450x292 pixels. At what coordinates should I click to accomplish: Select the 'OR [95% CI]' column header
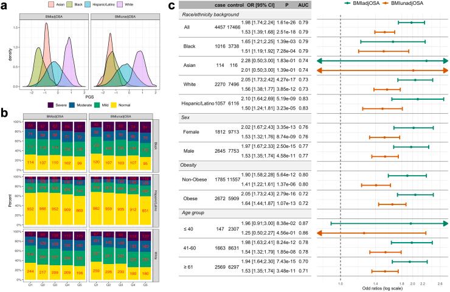(x=254, y=4)
